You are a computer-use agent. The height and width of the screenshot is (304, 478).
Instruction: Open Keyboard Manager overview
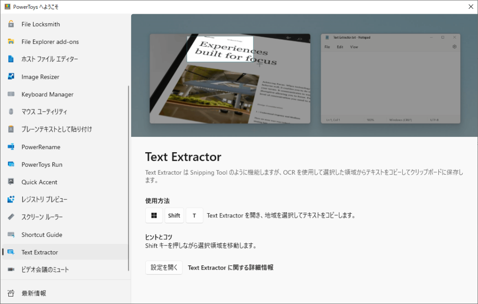click(65, 94)
